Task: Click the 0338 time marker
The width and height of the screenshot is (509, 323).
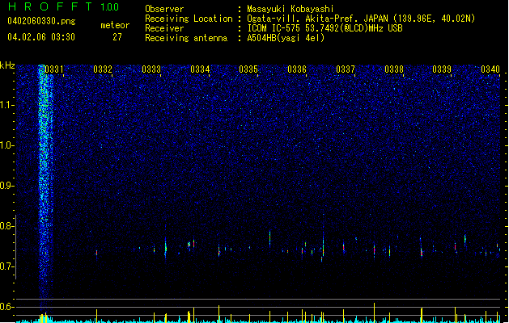Action: click(x=394, y=69)
